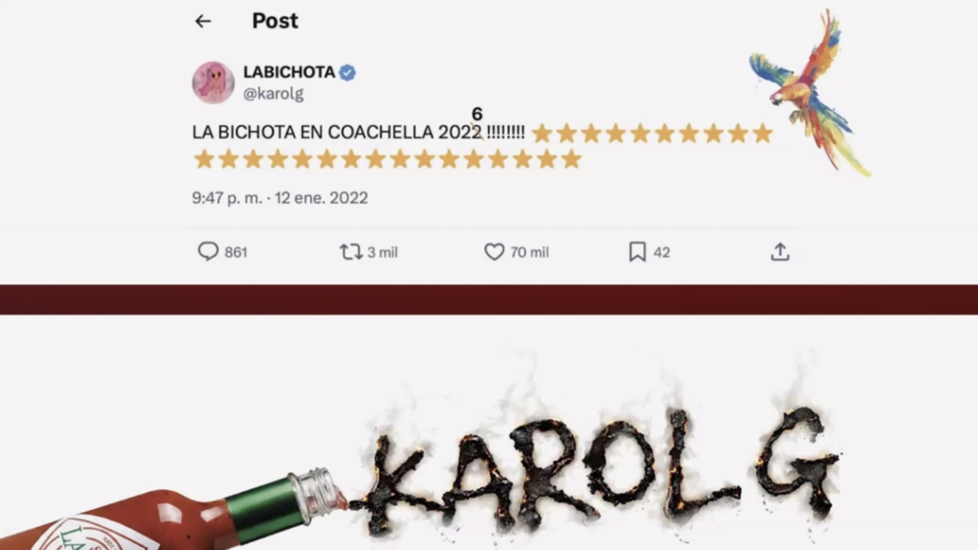Click the 3 mil reposts count
Screen dimensions: 978x550
pos(383,252)
